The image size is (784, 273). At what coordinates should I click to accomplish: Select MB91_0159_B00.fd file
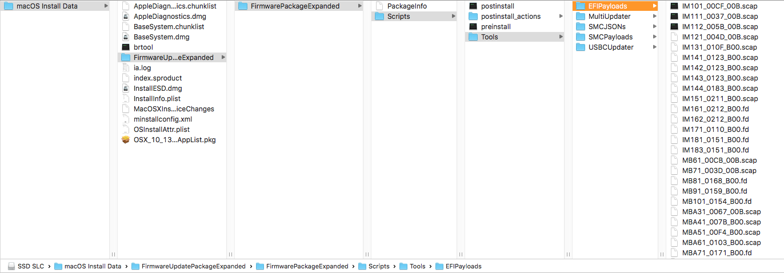tap(715, 191)
